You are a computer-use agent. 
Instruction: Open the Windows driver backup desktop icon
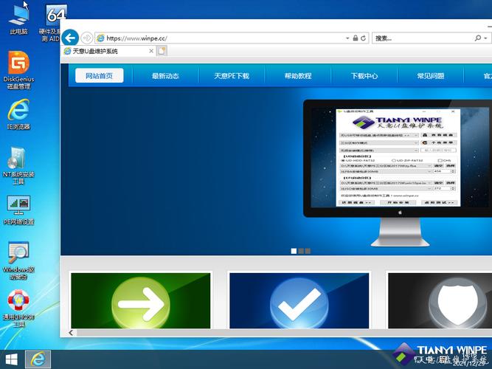pyautogui.click(x=18, y=261)
